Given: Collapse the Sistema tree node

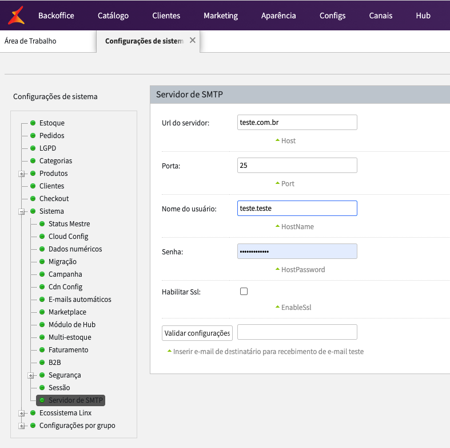Looking at the screenshot, I should (22, 211).
